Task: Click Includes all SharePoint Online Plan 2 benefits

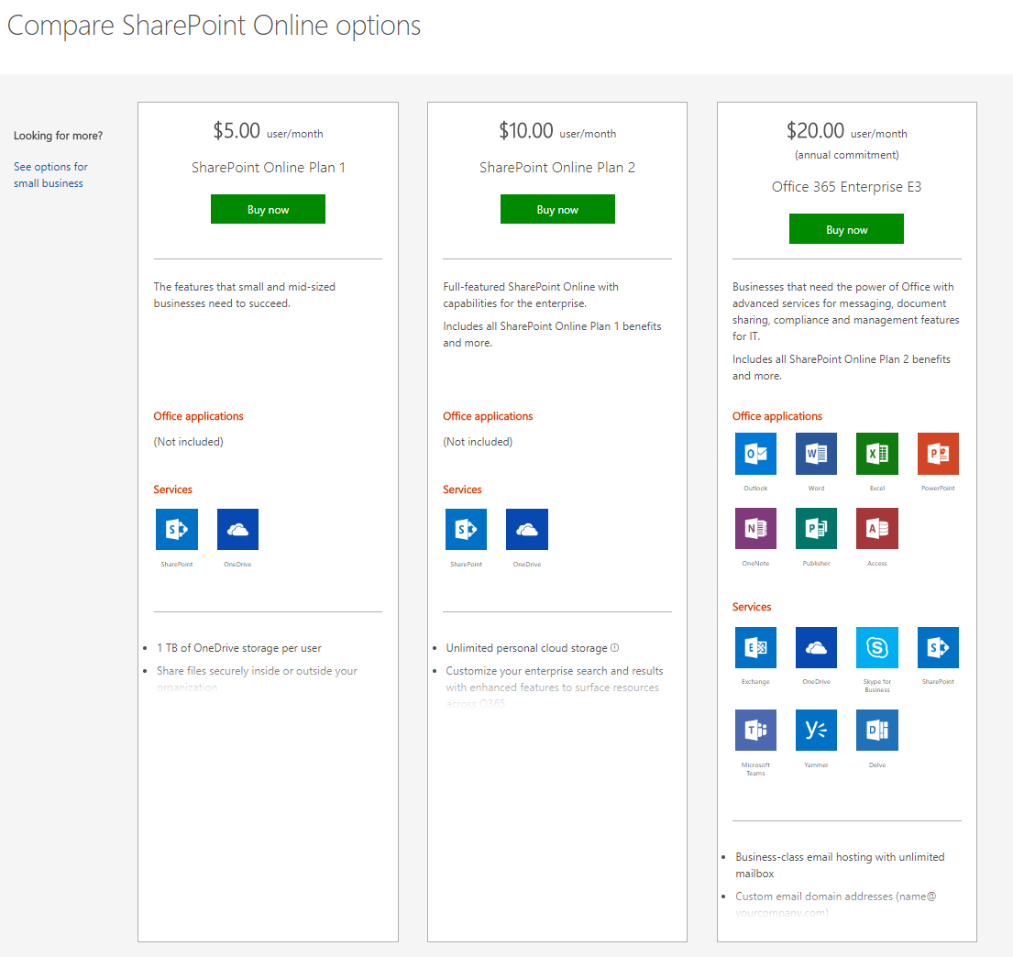Action: pos(842,368)
